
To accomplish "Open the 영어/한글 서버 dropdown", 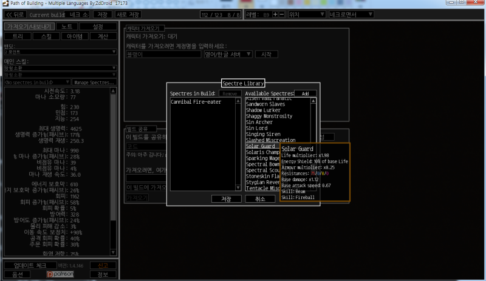I will click(x=228, y=54).
